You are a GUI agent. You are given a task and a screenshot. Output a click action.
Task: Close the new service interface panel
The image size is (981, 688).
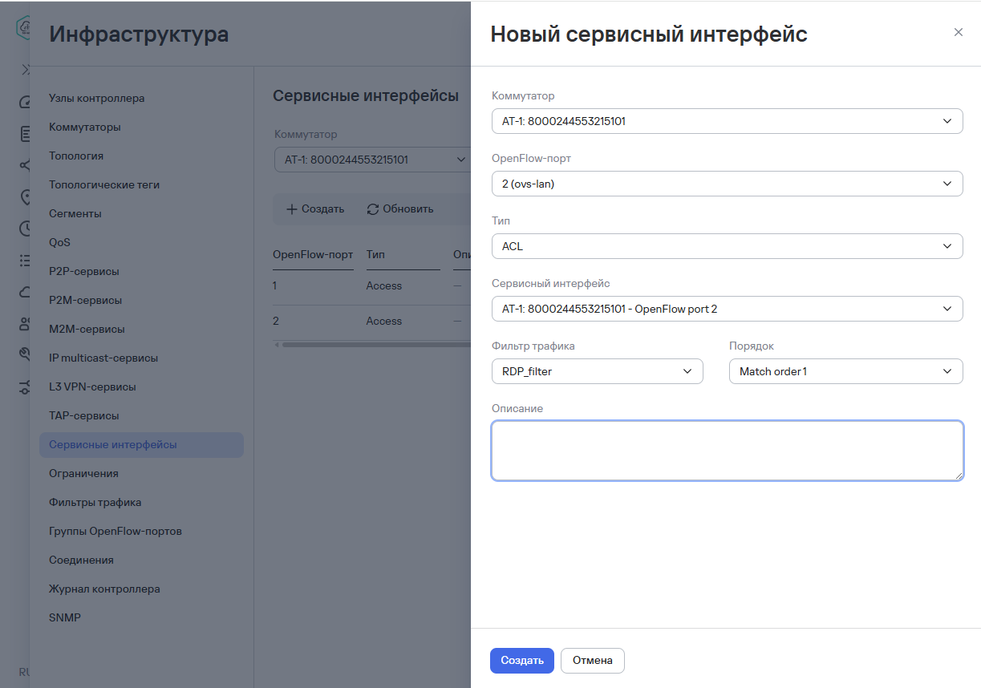tap(958, 33)
